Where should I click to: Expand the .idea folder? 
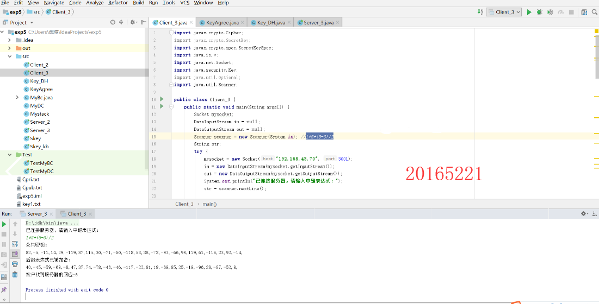10,40
